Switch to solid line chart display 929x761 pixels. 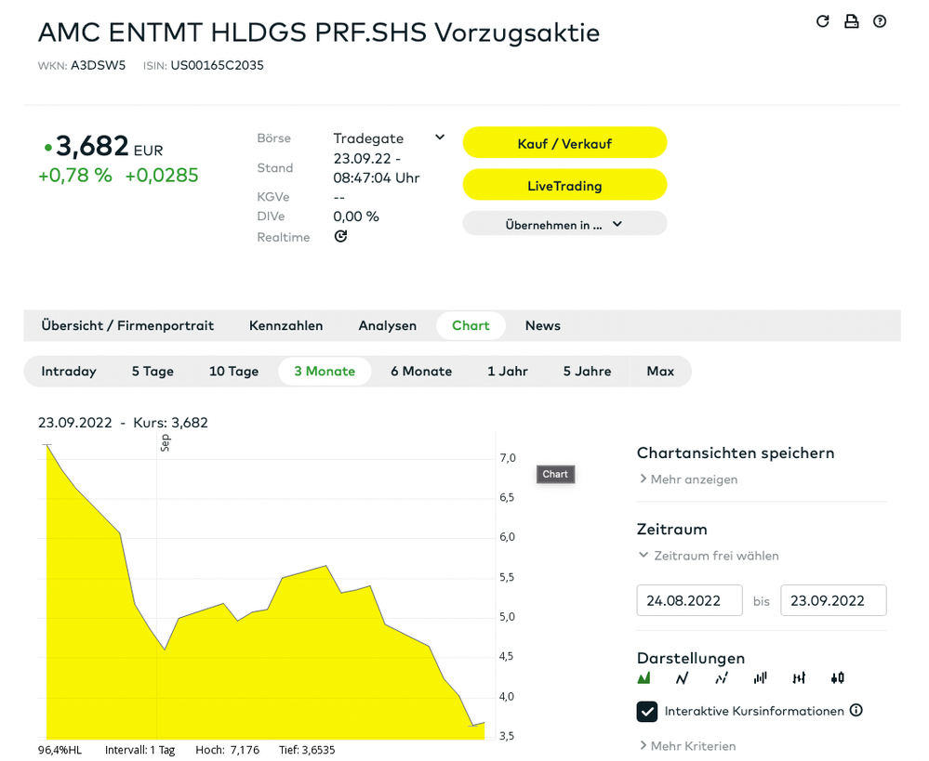(x=682, y=678)
